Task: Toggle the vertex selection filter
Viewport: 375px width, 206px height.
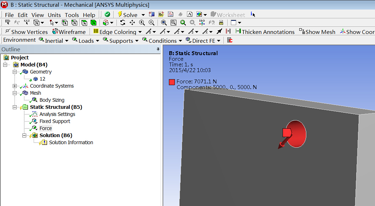Action: [65, 23]
